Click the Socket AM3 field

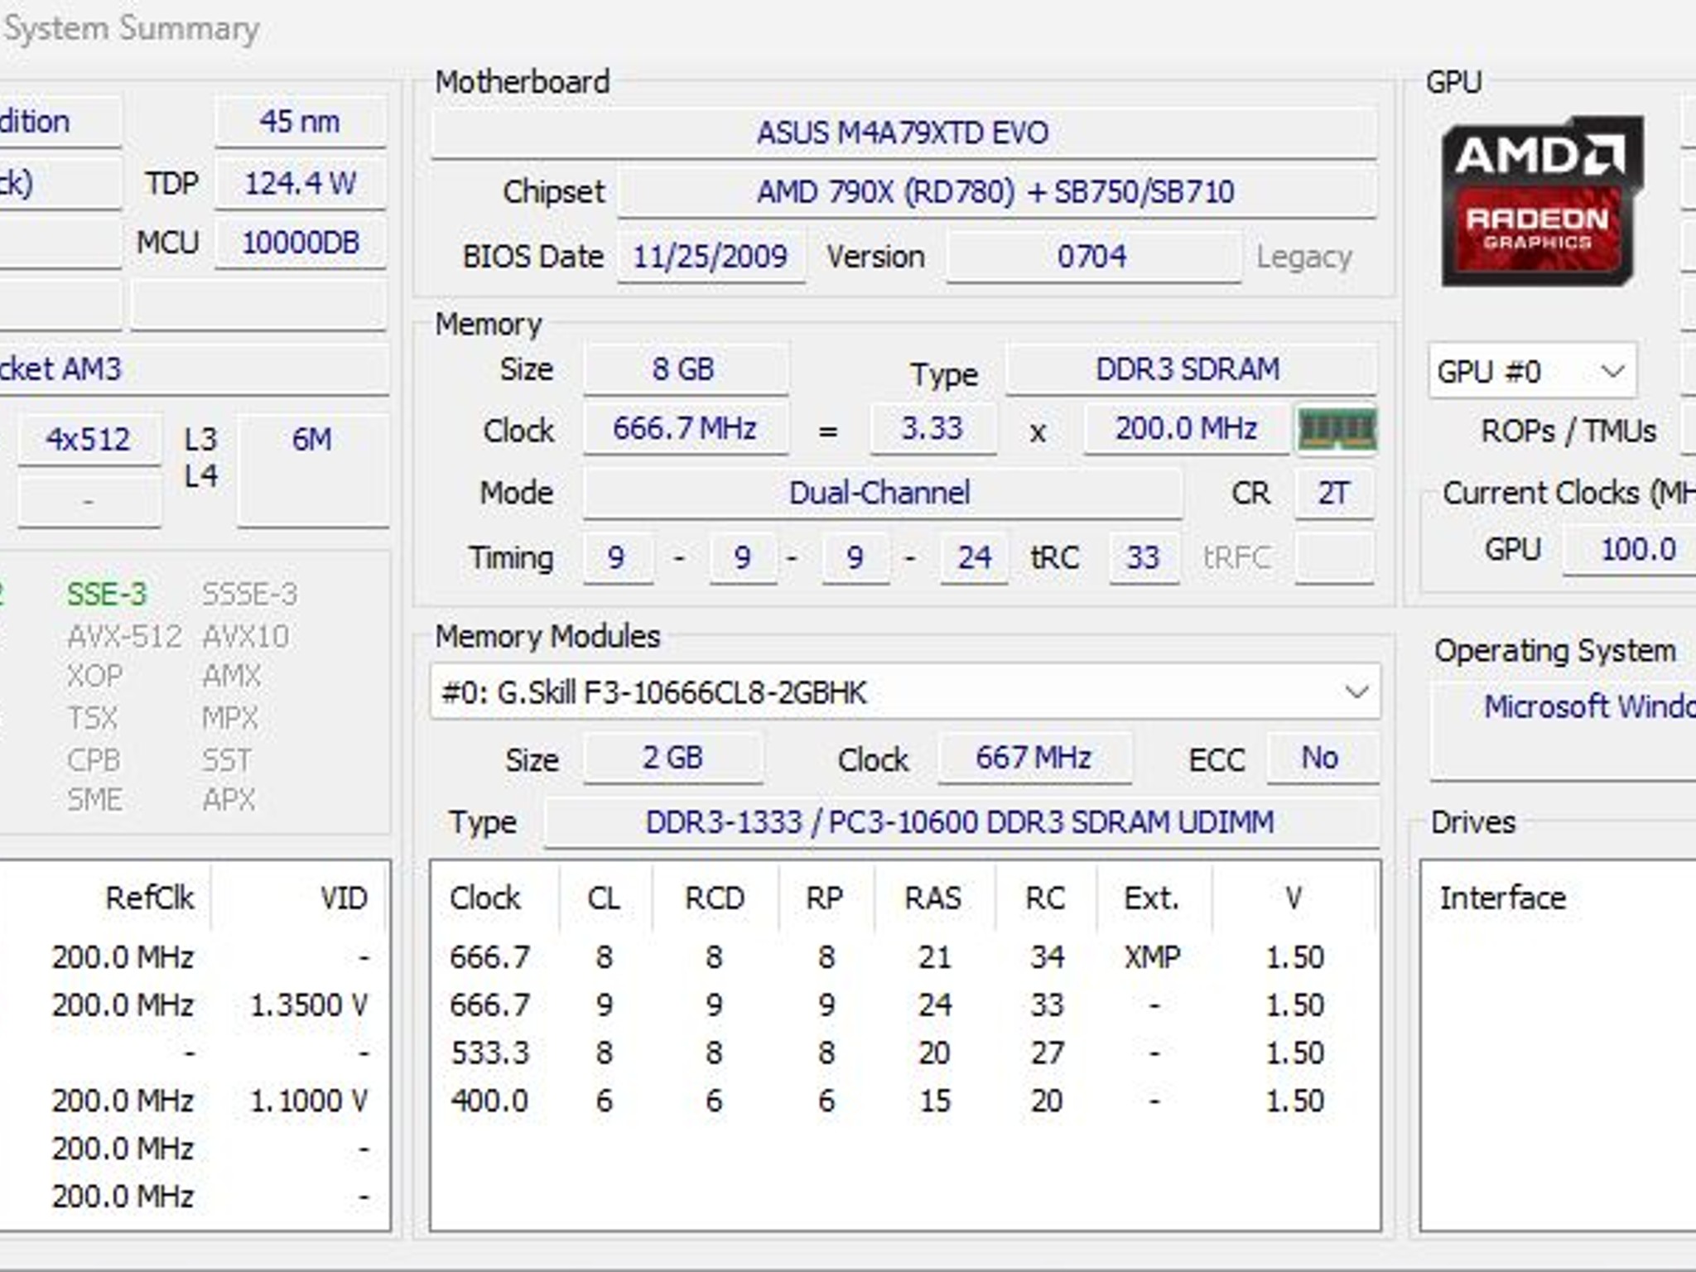[x=194, y=369]
